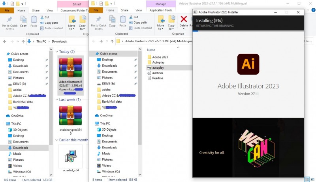Click This PC in Downloads address breadcrumb

coord(41,41)
